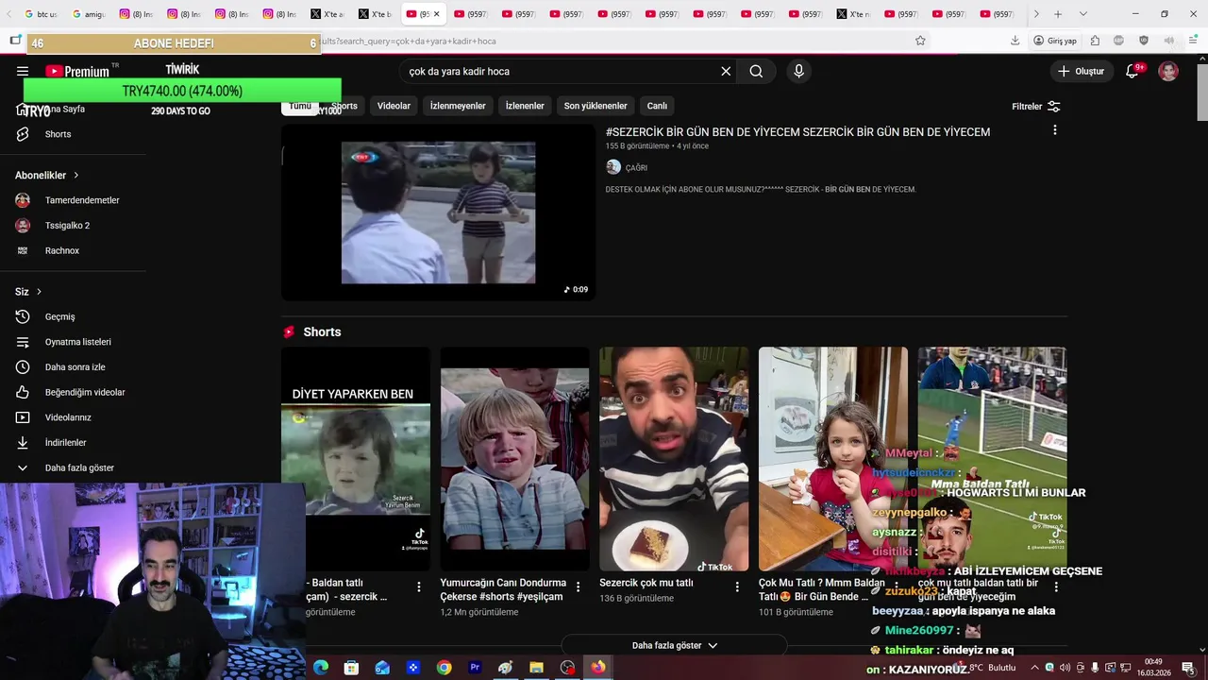This screenshot has width=1208, height=680.
Task: Open the ABP adblock extension icon
Action: [1119, 41]
